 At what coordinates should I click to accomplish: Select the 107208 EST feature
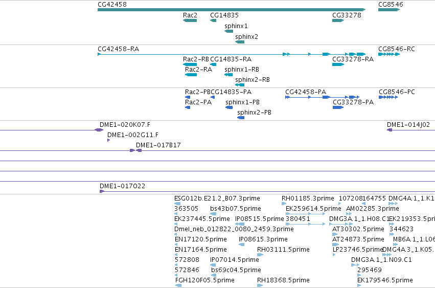point(340,204)
